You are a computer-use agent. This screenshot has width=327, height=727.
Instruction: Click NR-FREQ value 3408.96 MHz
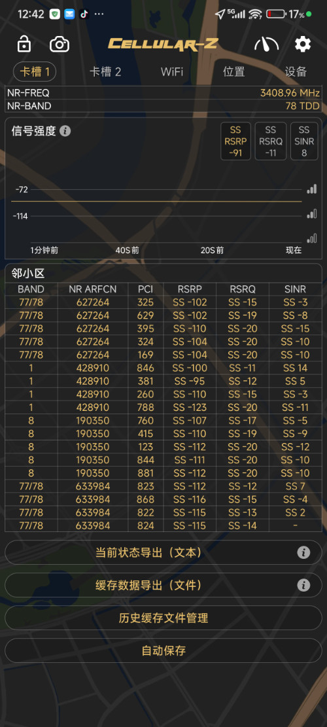click(x=290, y=93)
